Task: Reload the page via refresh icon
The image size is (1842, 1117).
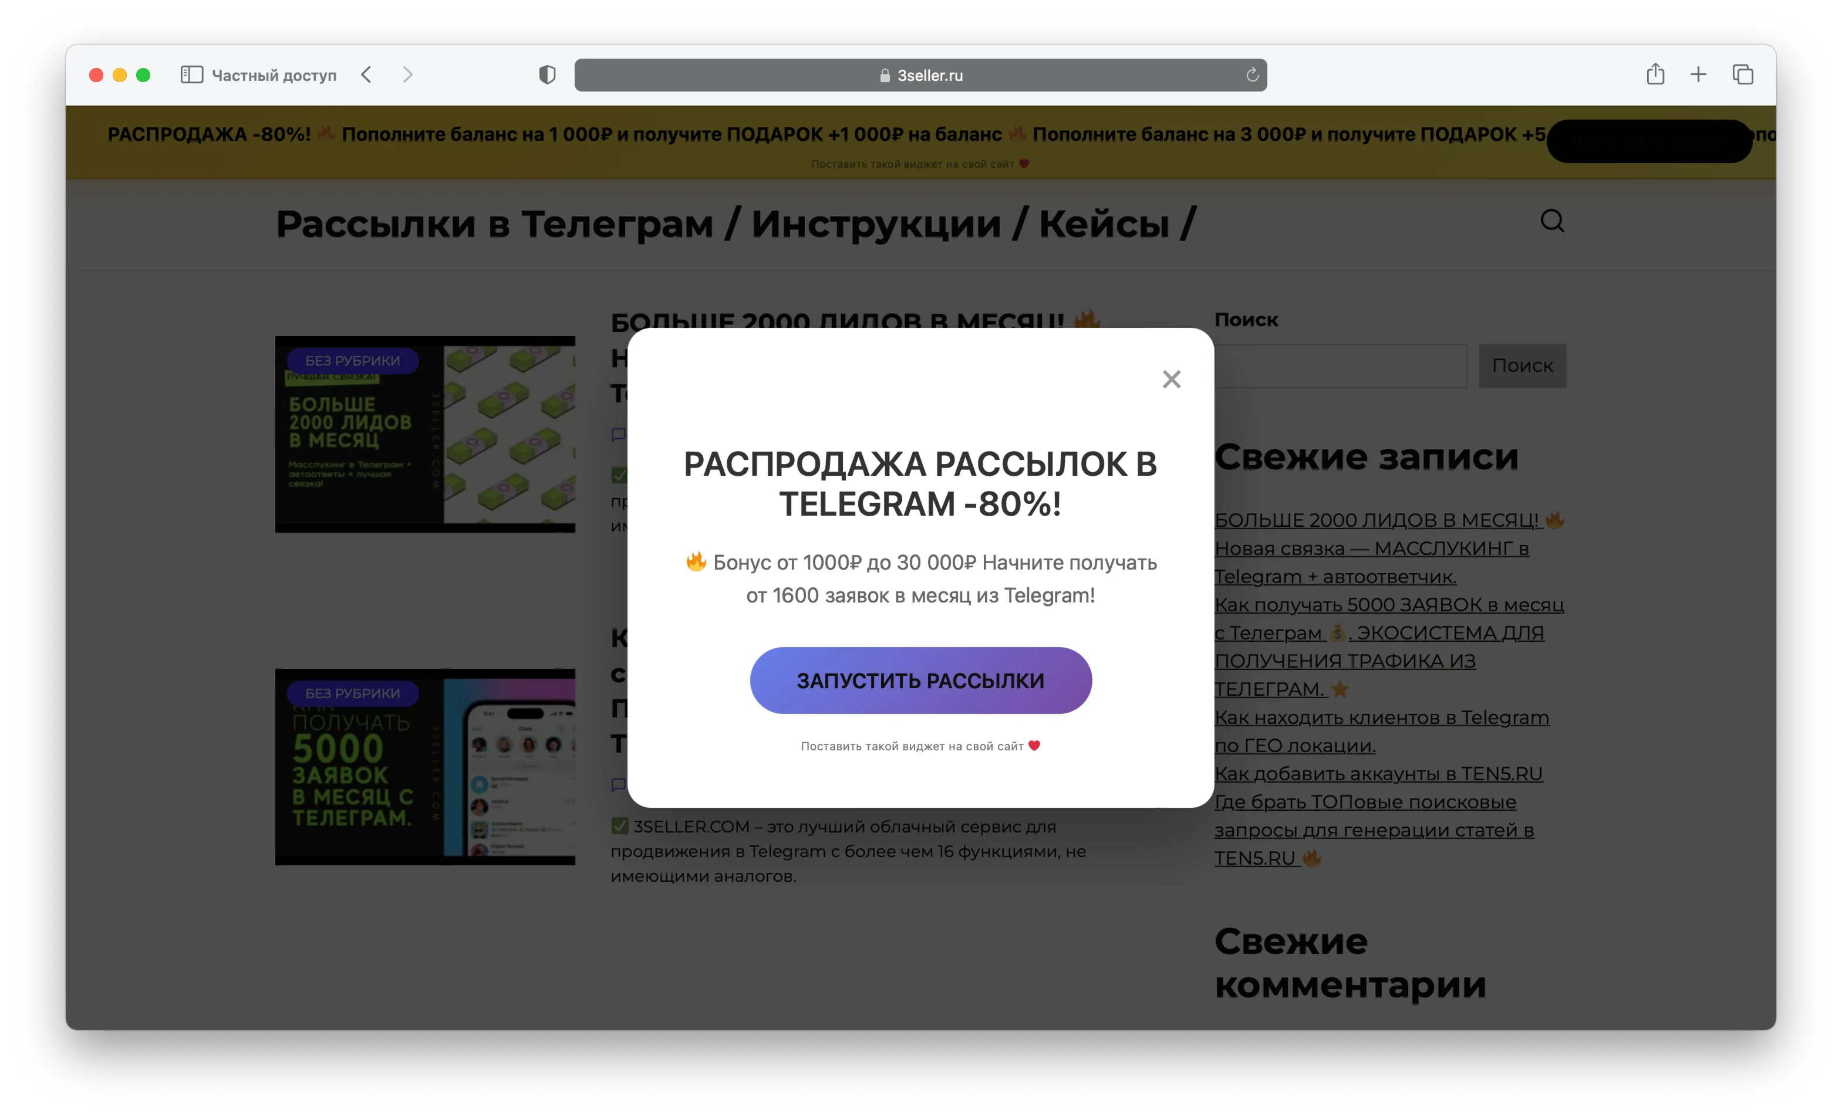Action: click(1252, 75)
